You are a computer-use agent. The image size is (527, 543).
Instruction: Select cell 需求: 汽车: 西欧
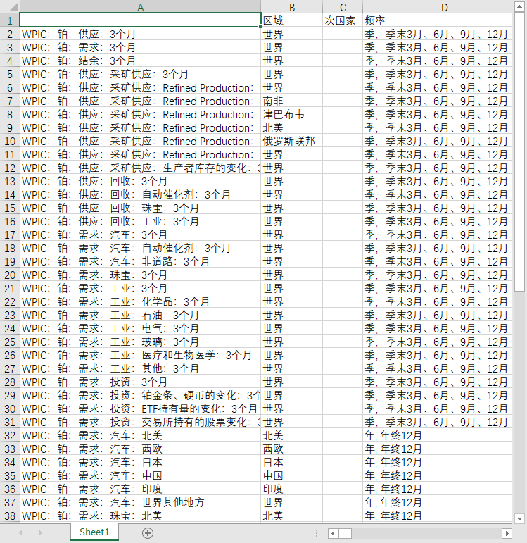[x=140, y=449]
